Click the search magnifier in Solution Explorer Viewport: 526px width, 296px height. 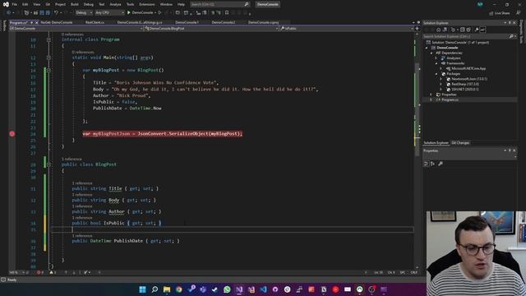511,36
